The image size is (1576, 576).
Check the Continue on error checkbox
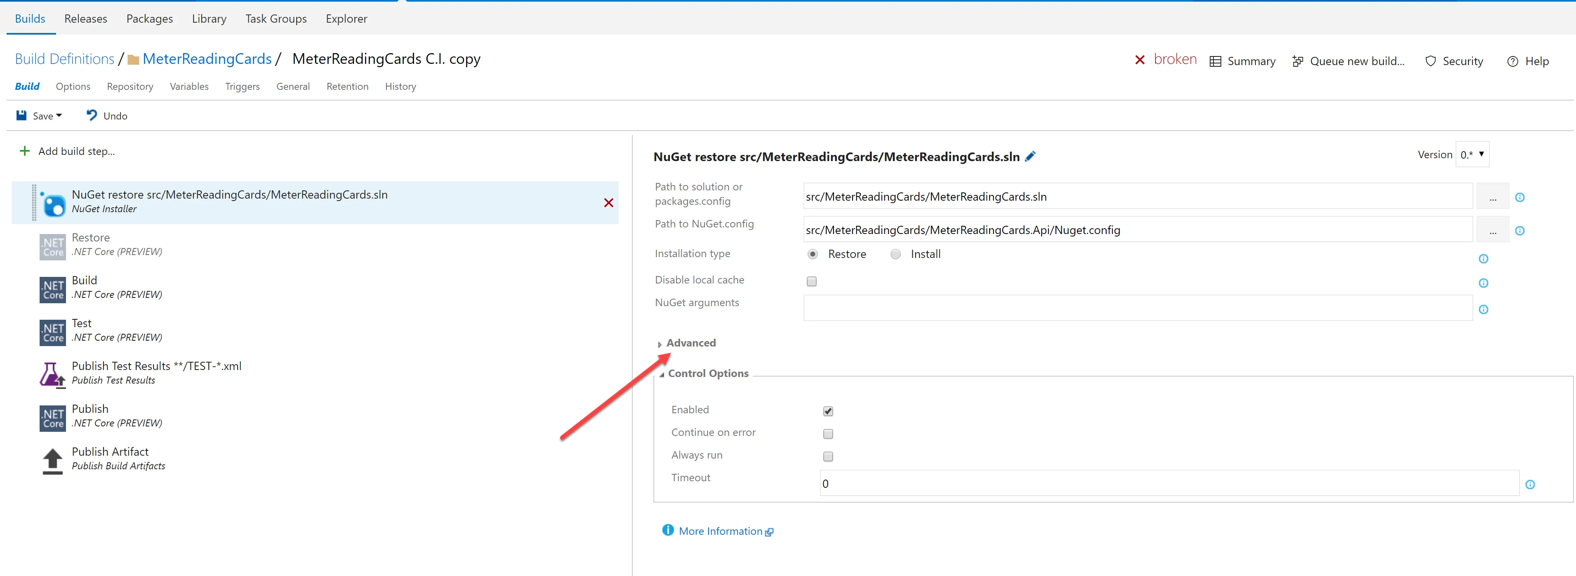828,433
